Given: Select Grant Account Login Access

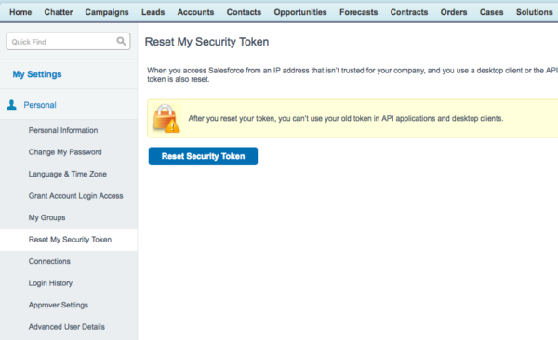Looking at the screenshot, I should pos(76,196).
